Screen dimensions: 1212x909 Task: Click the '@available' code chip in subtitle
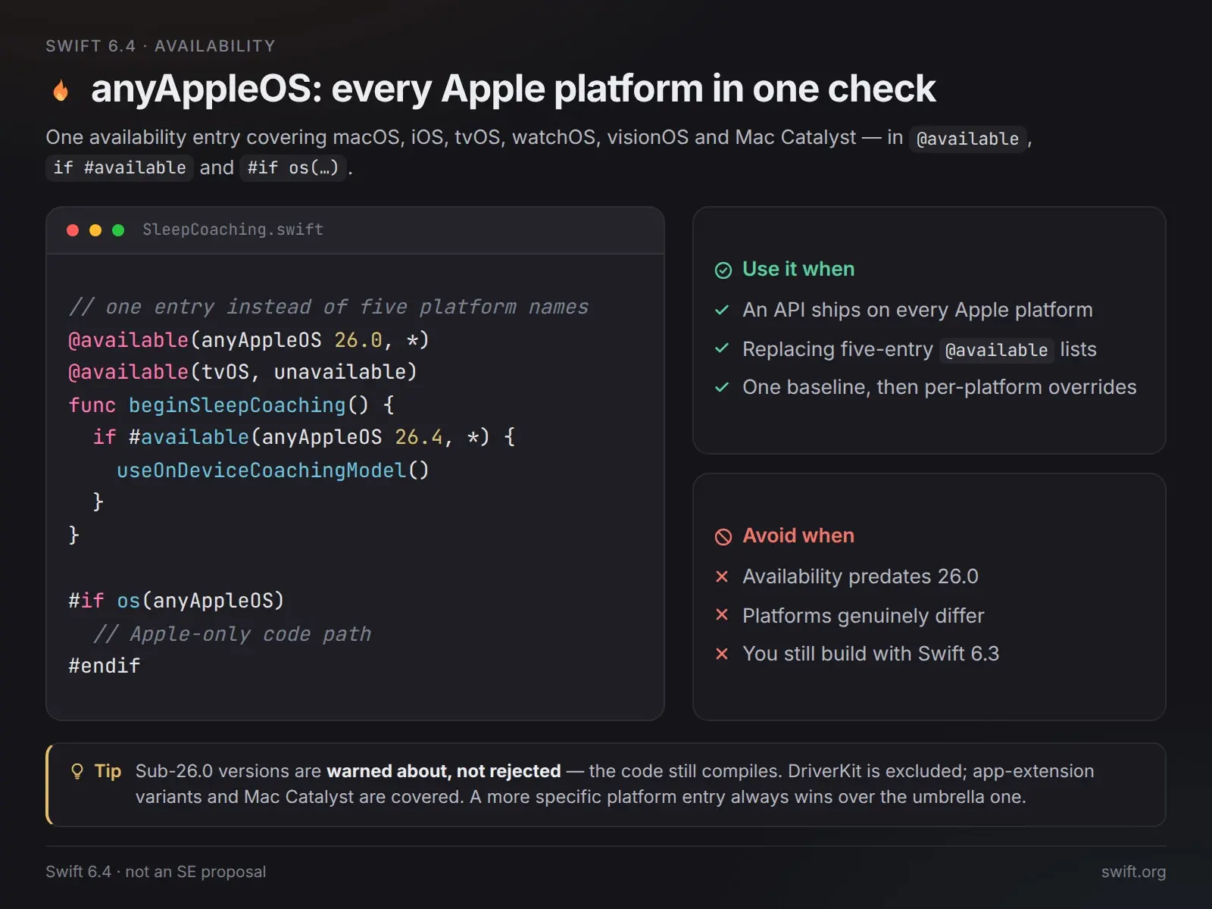point(967,139)
